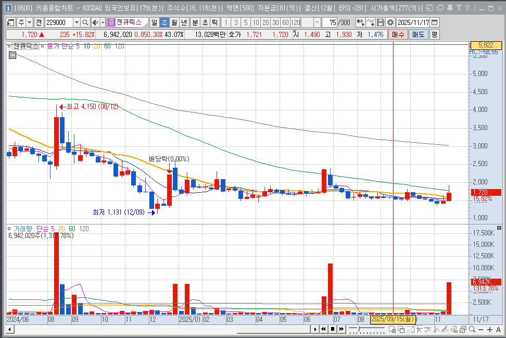Click the 120 moving average legend label in price chart
This screenshot has width=506, height=338.
point(119,46)
